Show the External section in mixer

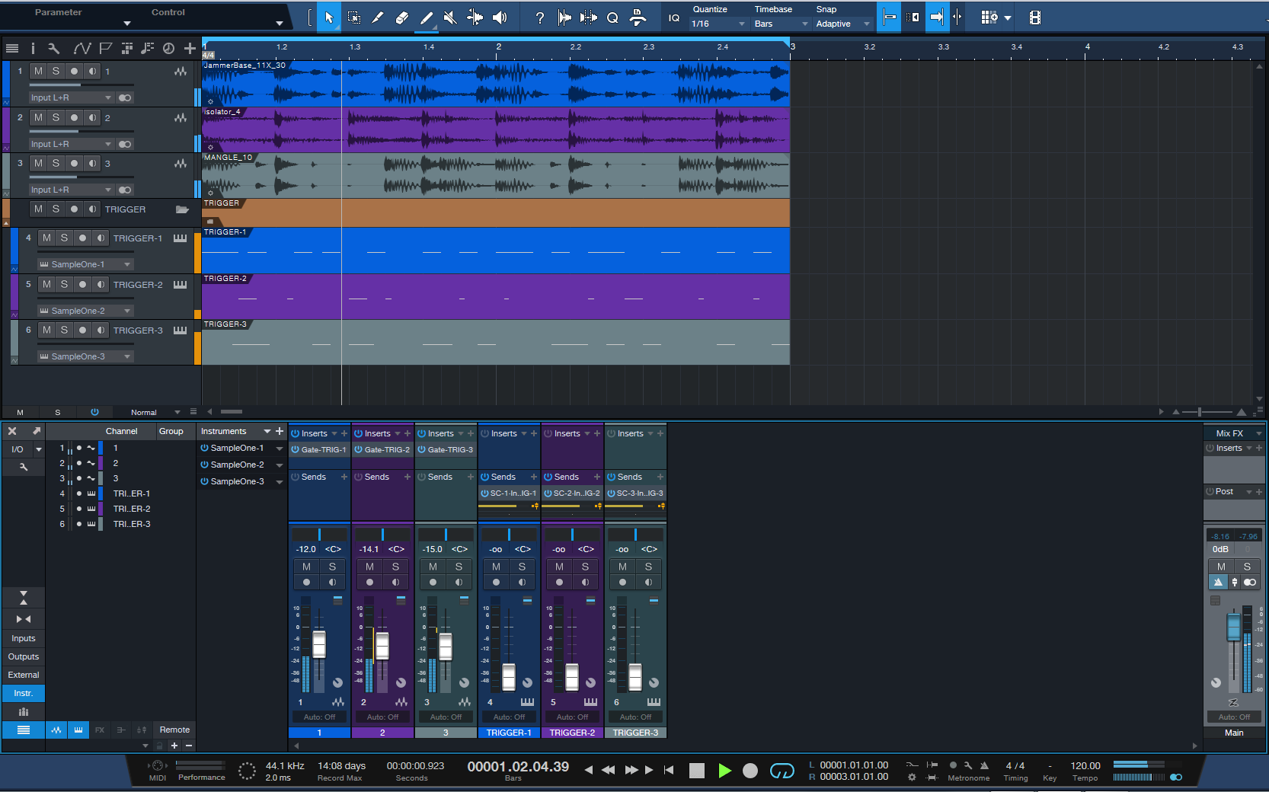point(24,675)
